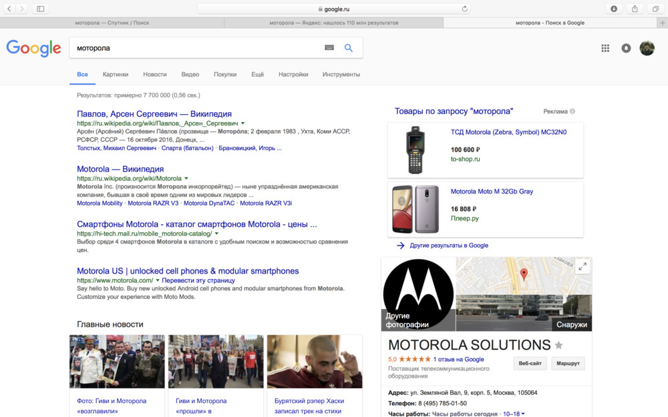Viewport: 668px width, 417px height.
Task: Open the Safari downloads icon
Action: pyautogui.click(x=613, y=9)
